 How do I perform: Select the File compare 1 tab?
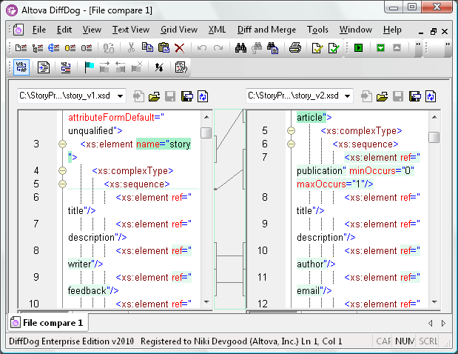click(x=48, y=323)
